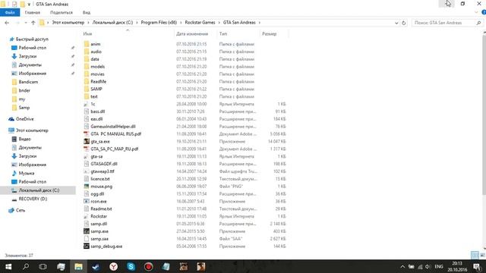The image size is (486, 273).
Task: Select Program Files (x86) in breadcrumb
Action: (x=159, y=23)
